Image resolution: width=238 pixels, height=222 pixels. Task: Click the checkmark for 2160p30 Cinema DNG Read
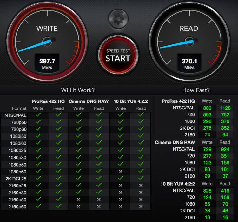point(99,192)
